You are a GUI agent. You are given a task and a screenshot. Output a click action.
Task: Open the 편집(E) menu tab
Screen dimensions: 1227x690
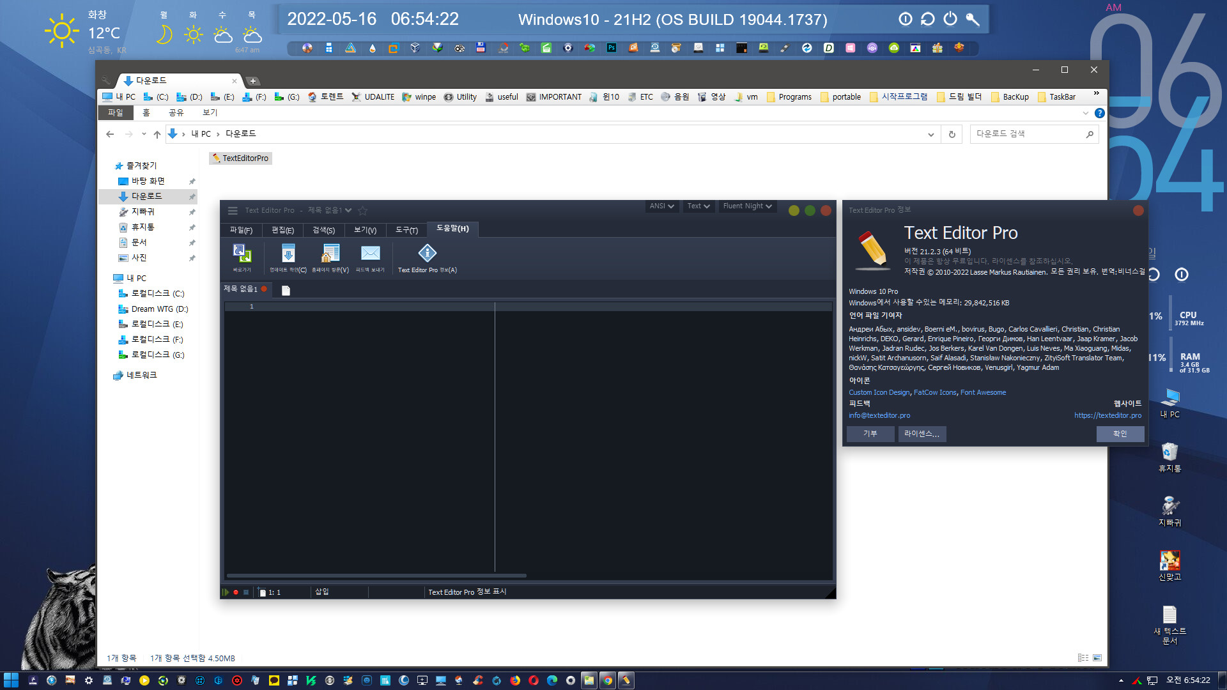tap(282, 230)
